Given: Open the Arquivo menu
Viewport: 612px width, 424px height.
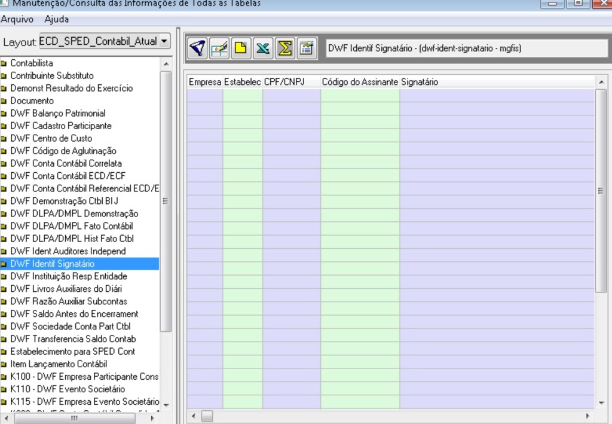Looking at the screenshot, I should [x=17, y=19].
